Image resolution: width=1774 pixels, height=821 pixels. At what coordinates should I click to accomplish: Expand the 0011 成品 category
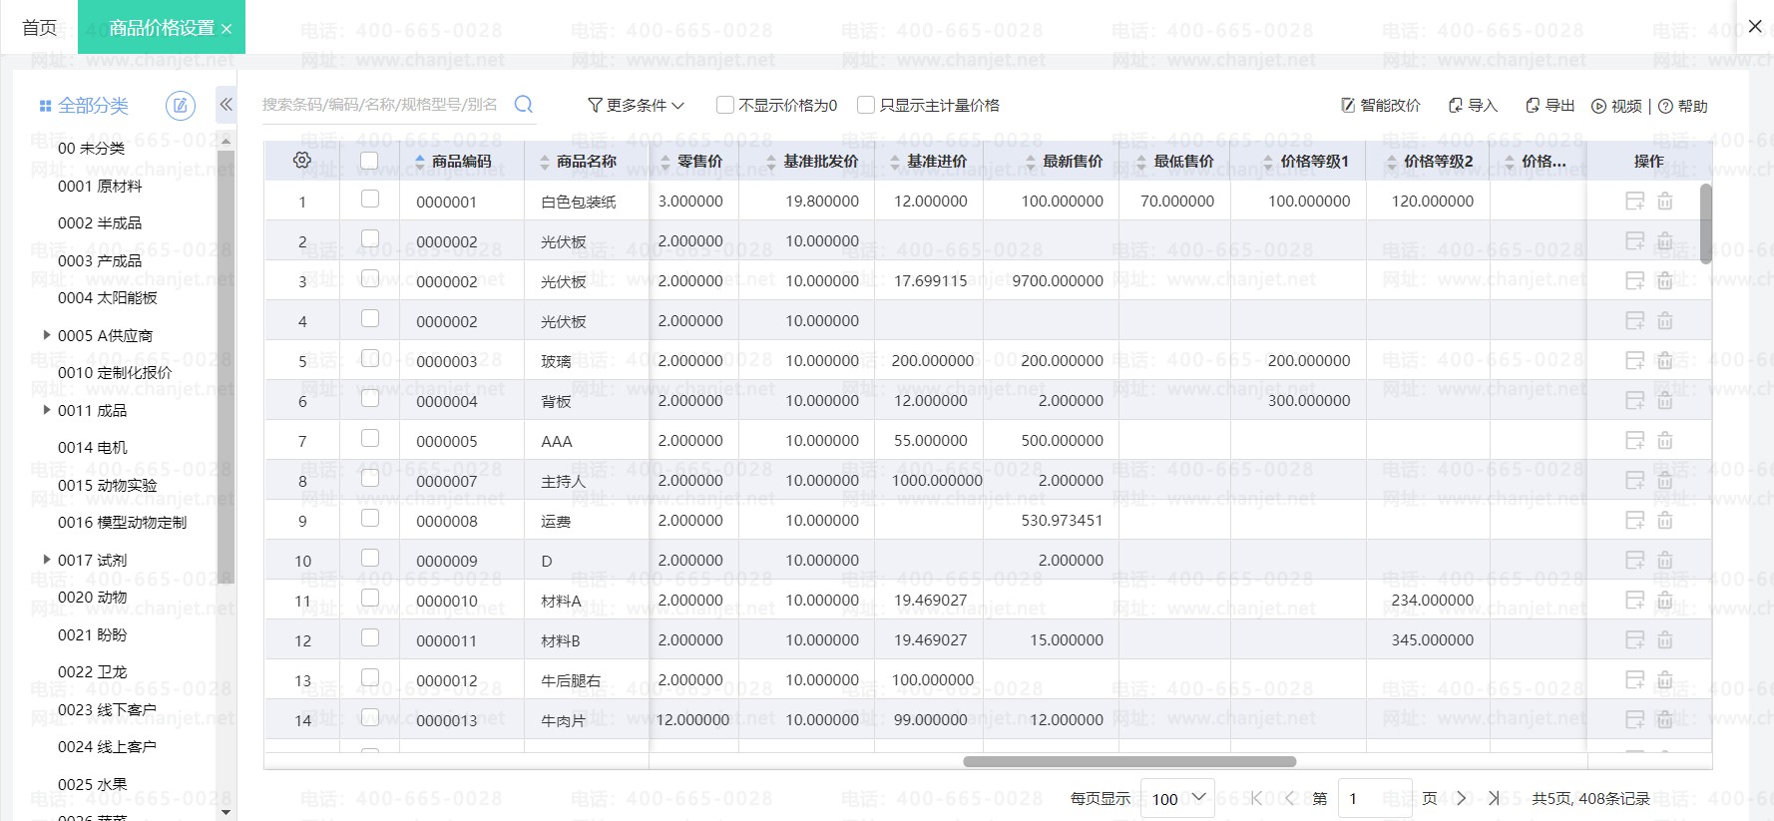46,410
